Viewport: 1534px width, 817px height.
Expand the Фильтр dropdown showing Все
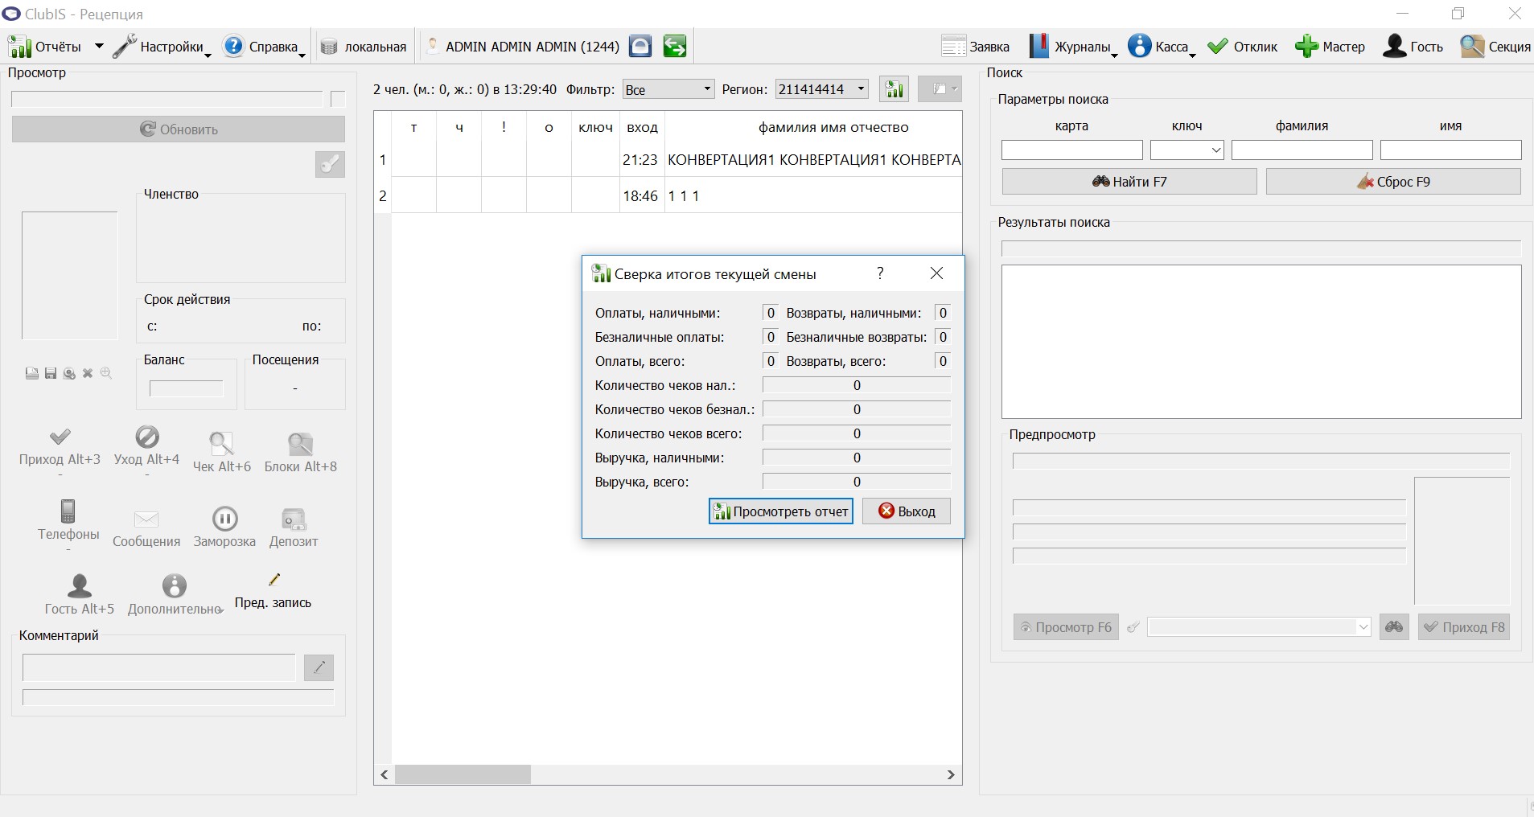pyautogui.click(x=668, y=89)
